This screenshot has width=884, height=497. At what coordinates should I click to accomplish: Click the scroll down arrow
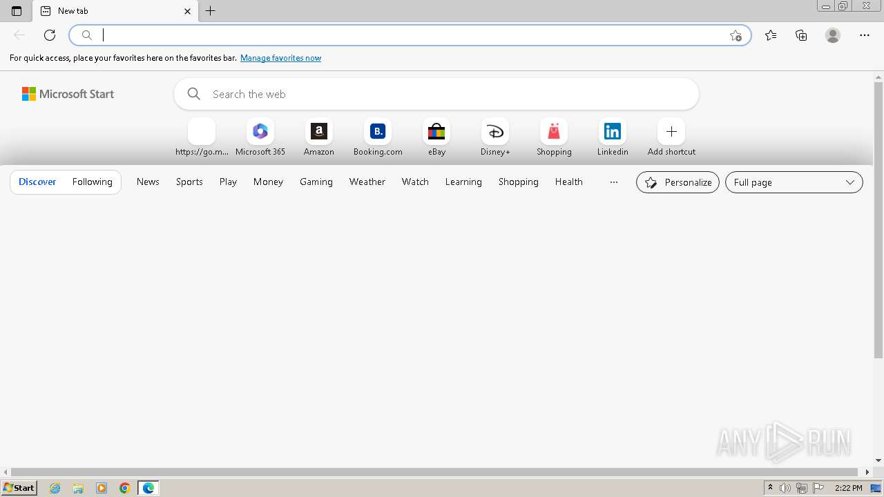point(878,460)
